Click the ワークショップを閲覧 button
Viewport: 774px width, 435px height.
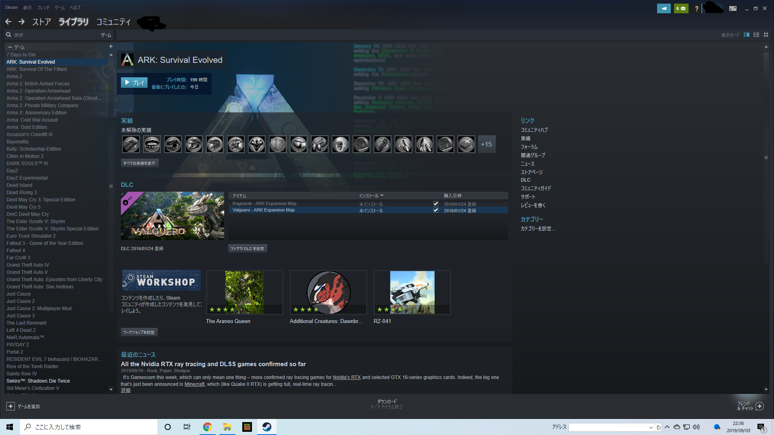(x=139, y=332)
